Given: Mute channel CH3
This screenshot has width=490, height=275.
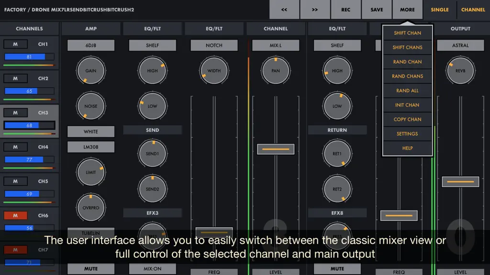Looking at the screenshot, I should 15,113.
